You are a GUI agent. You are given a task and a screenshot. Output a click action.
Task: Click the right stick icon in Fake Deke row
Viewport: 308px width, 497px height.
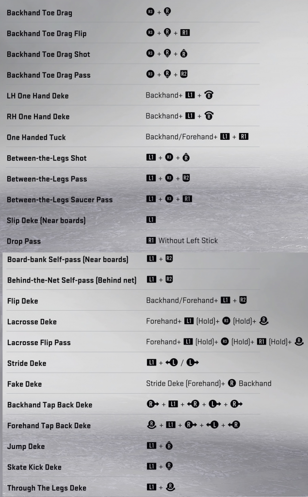[232, 383]
